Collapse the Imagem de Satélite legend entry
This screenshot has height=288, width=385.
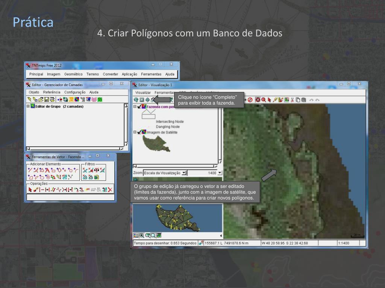click(135, 132)
